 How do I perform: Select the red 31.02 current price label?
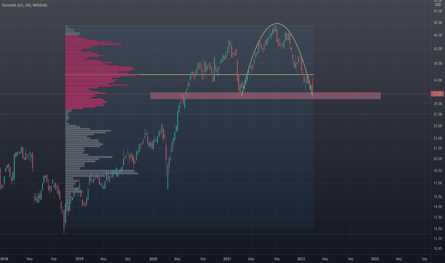(x=437, y=94)
